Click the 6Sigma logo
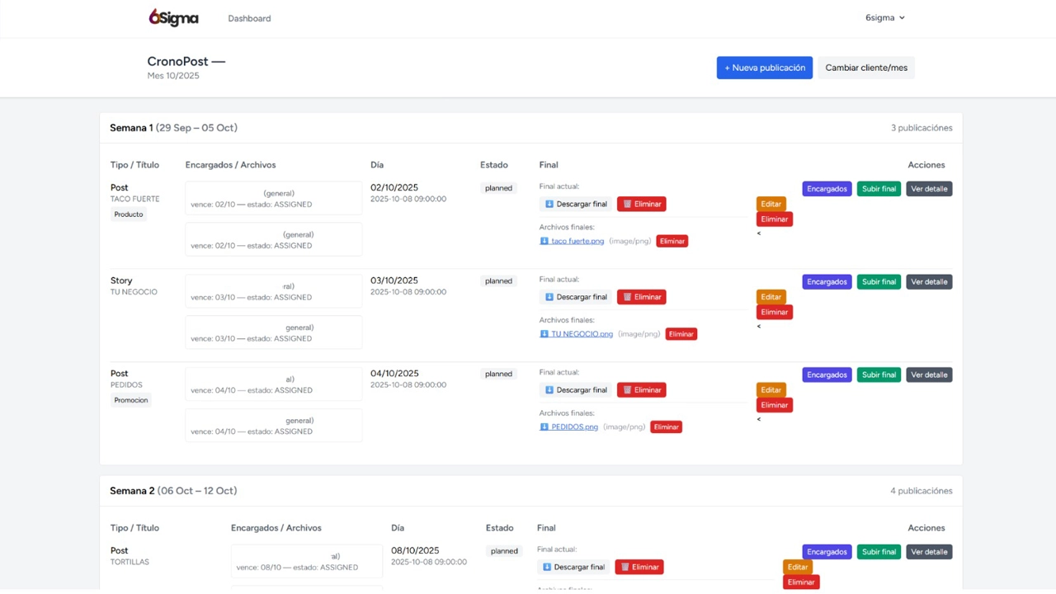The width and height of the screenshot is (1056, 594). pyautogui.click(x=173, y=17)
